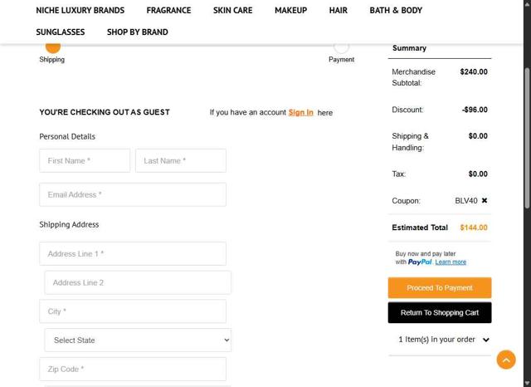The width and height of the screenshot is (531, 387).
Task: Open the Bath & Body menu
Action: click(396, 11)
